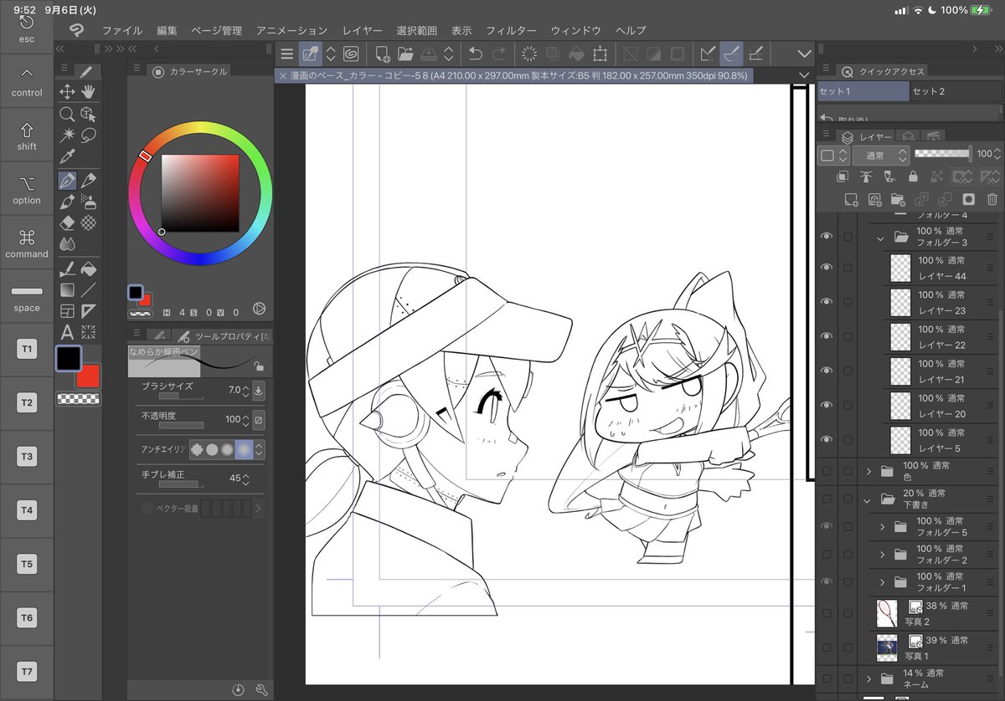Click the Redo arrow in command bar
The width and height of the screenshot is (1005, 701).
tap(499, 54)
